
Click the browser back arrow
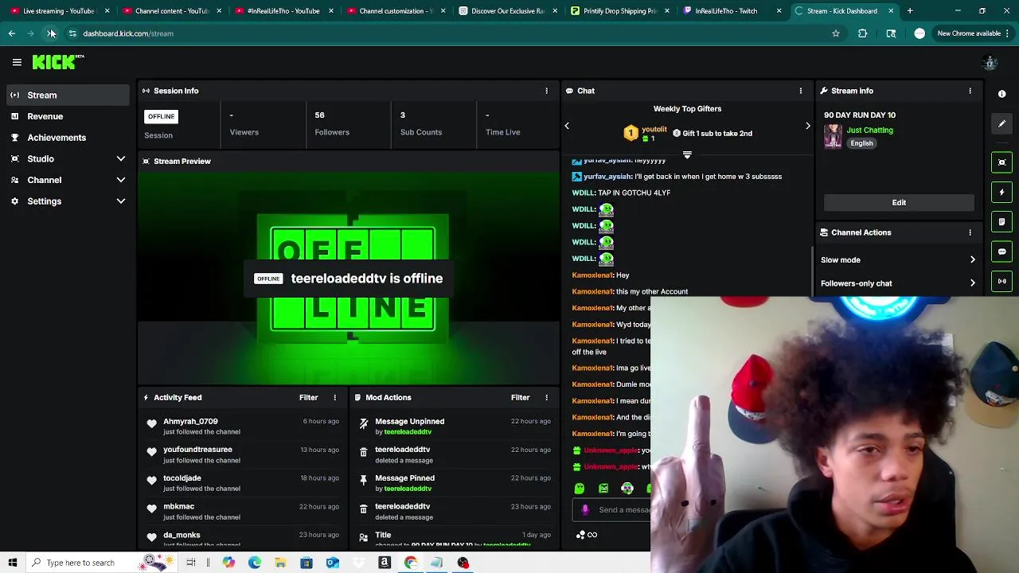[11, 33]
